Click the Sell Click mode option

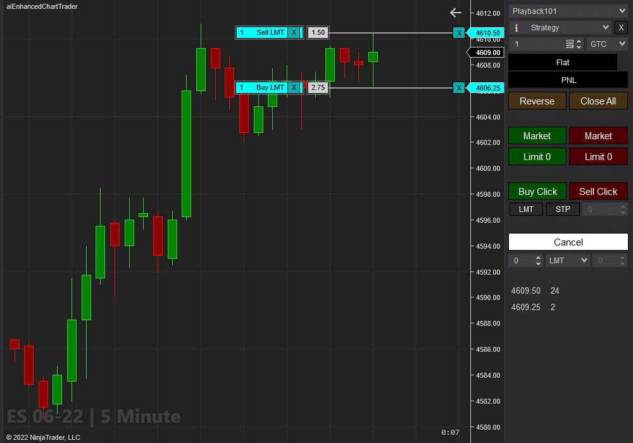point(598,191)
